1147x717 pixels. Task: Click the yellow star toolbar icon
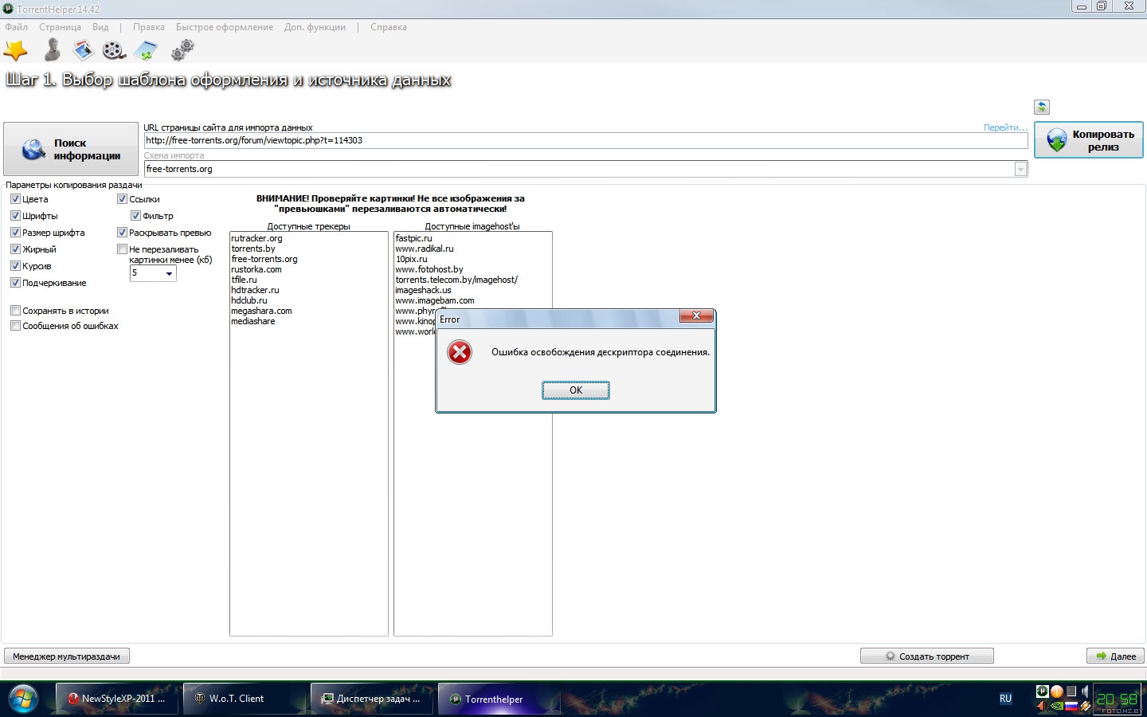pyautogui.click(x=16, y=50)
